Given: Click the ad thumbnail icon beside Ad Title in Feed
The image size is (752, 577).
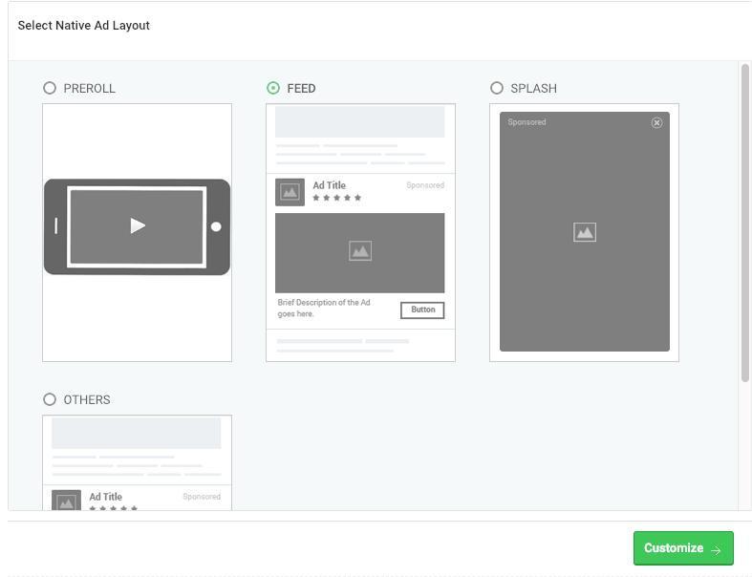Looking at the screenshot, I should [290, 192].
